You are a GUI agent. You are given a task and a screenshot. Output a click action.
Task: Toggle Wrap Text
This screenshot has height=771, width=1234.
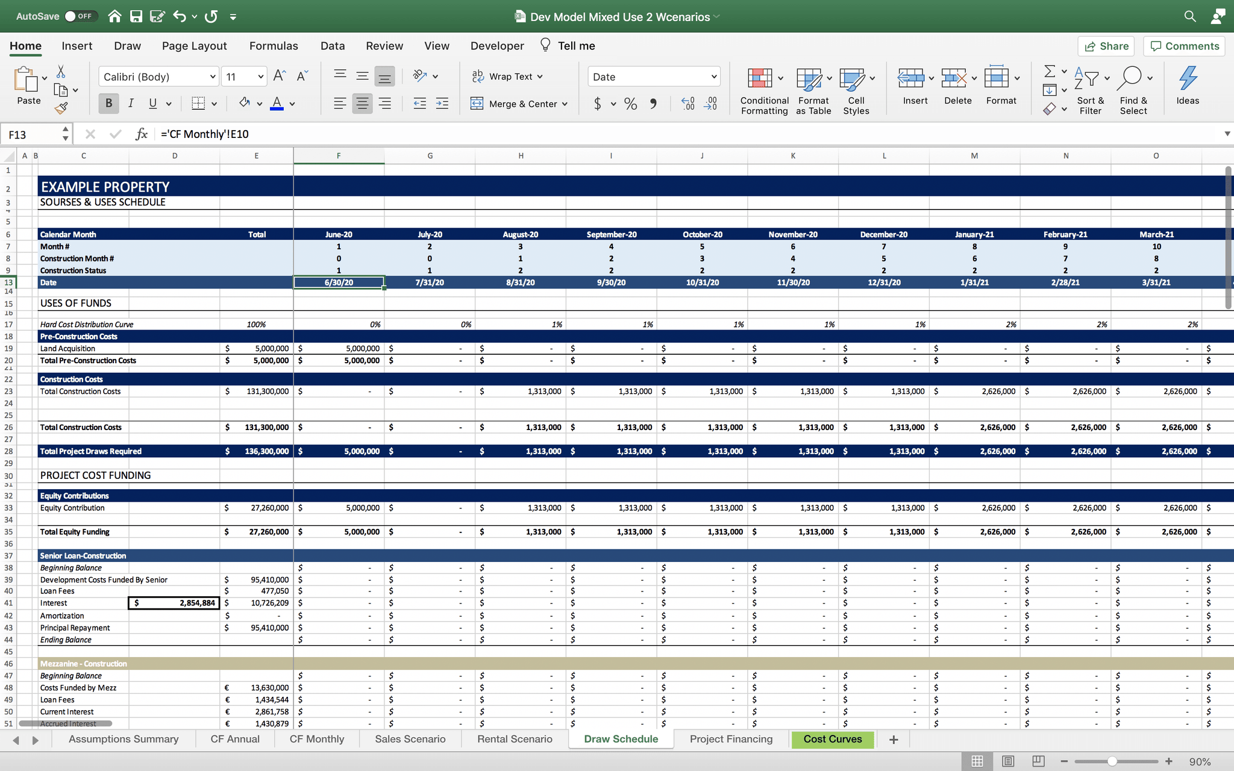point(507,76)
